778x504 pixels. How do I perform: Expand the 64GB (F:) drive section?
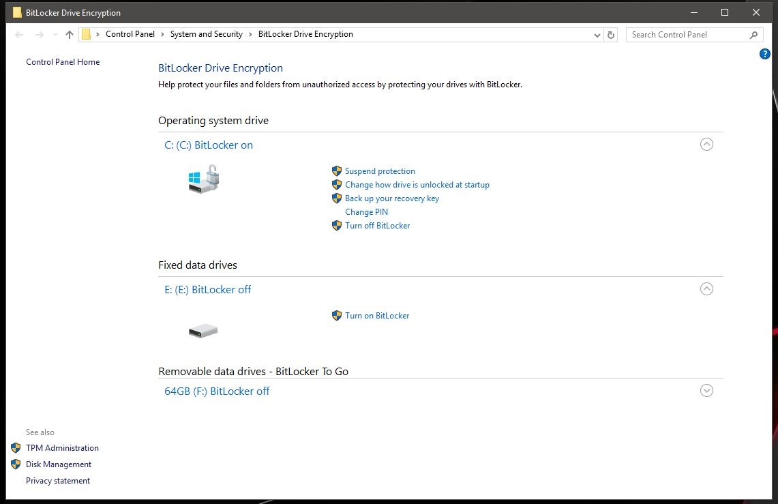pos(706,390)
